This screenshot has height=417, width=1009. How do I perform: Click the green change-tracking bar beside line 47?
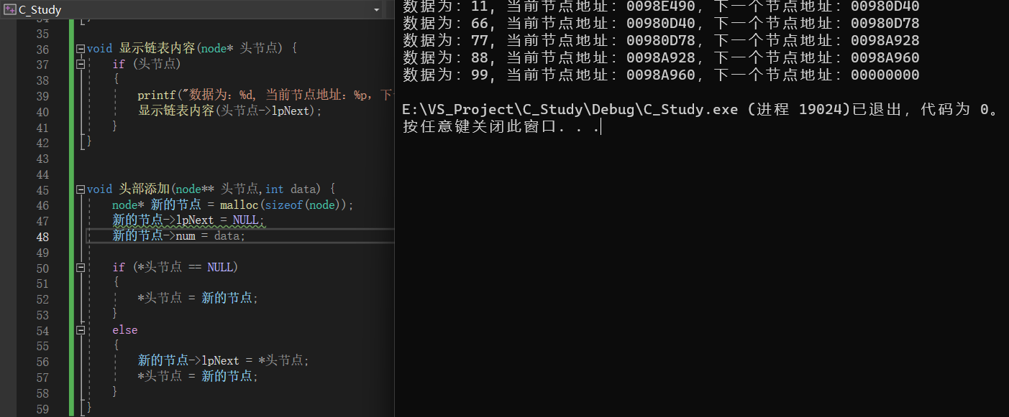point(71,220)
